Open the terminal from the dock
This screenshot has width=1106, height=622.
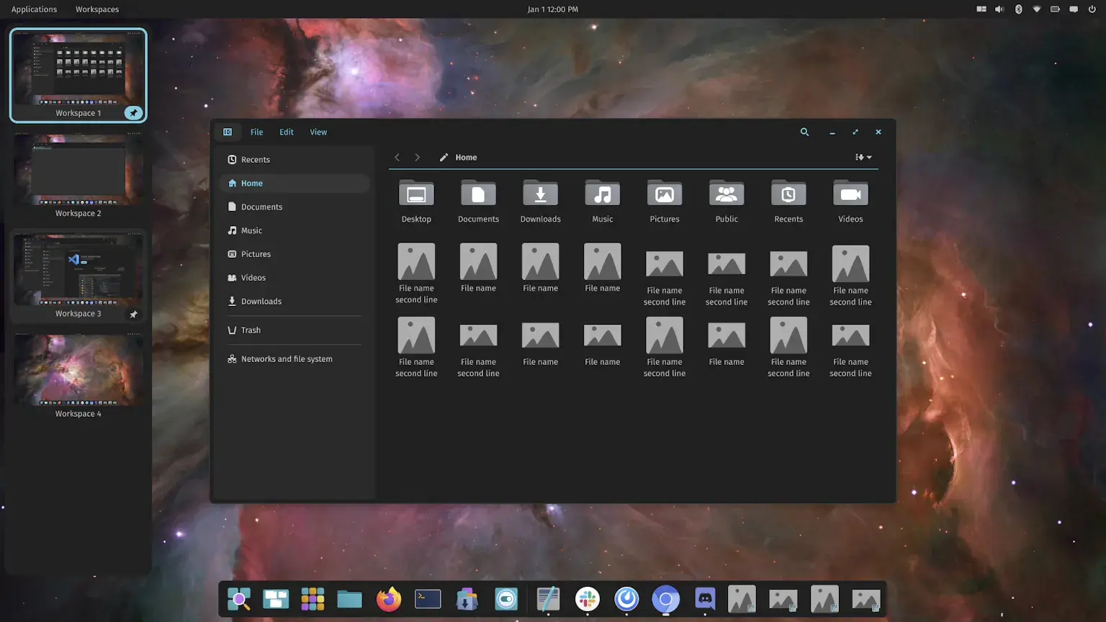[x=427, y=599]
